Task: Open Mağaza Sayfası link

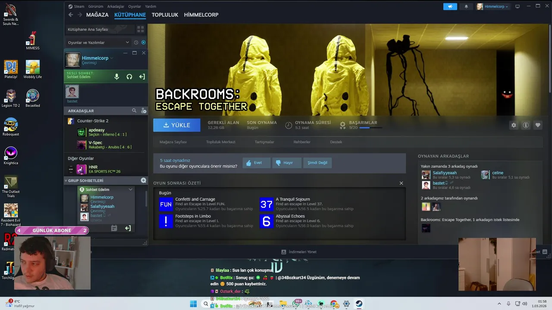Action: point(173,142)
